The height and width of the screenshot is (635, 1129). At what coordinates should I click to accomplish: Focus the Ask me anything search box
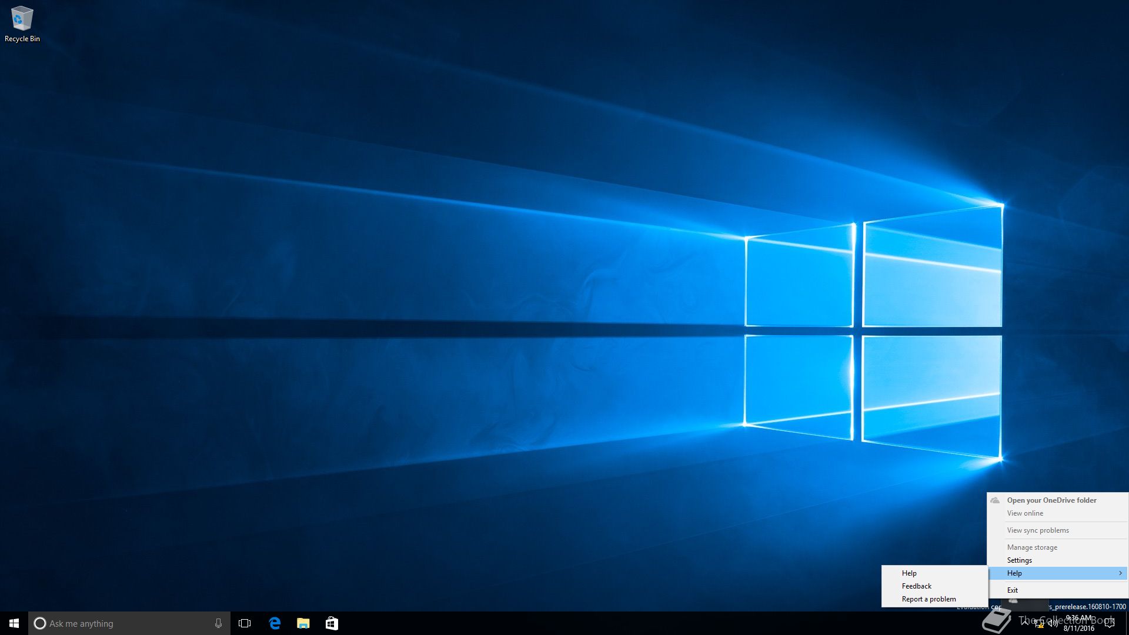point(129,623)
